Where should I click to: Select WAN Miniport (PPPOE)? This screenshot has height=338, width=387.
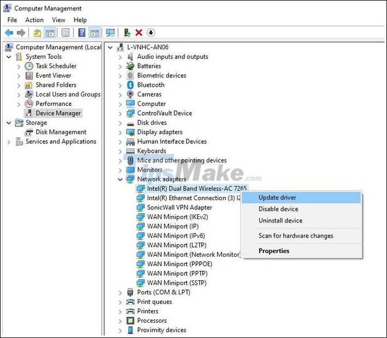(180, 264)
